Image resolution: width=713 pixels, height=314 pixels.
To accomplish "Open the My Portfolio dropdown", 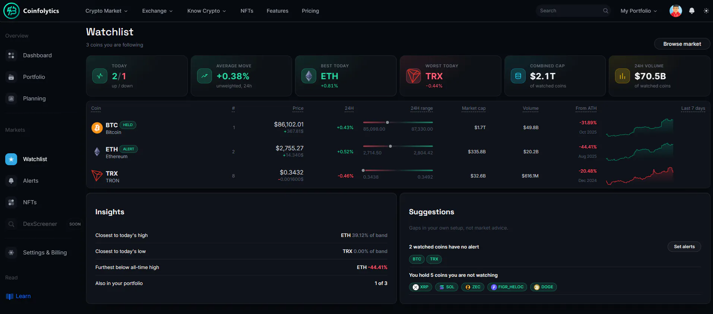I will [638, 11].
